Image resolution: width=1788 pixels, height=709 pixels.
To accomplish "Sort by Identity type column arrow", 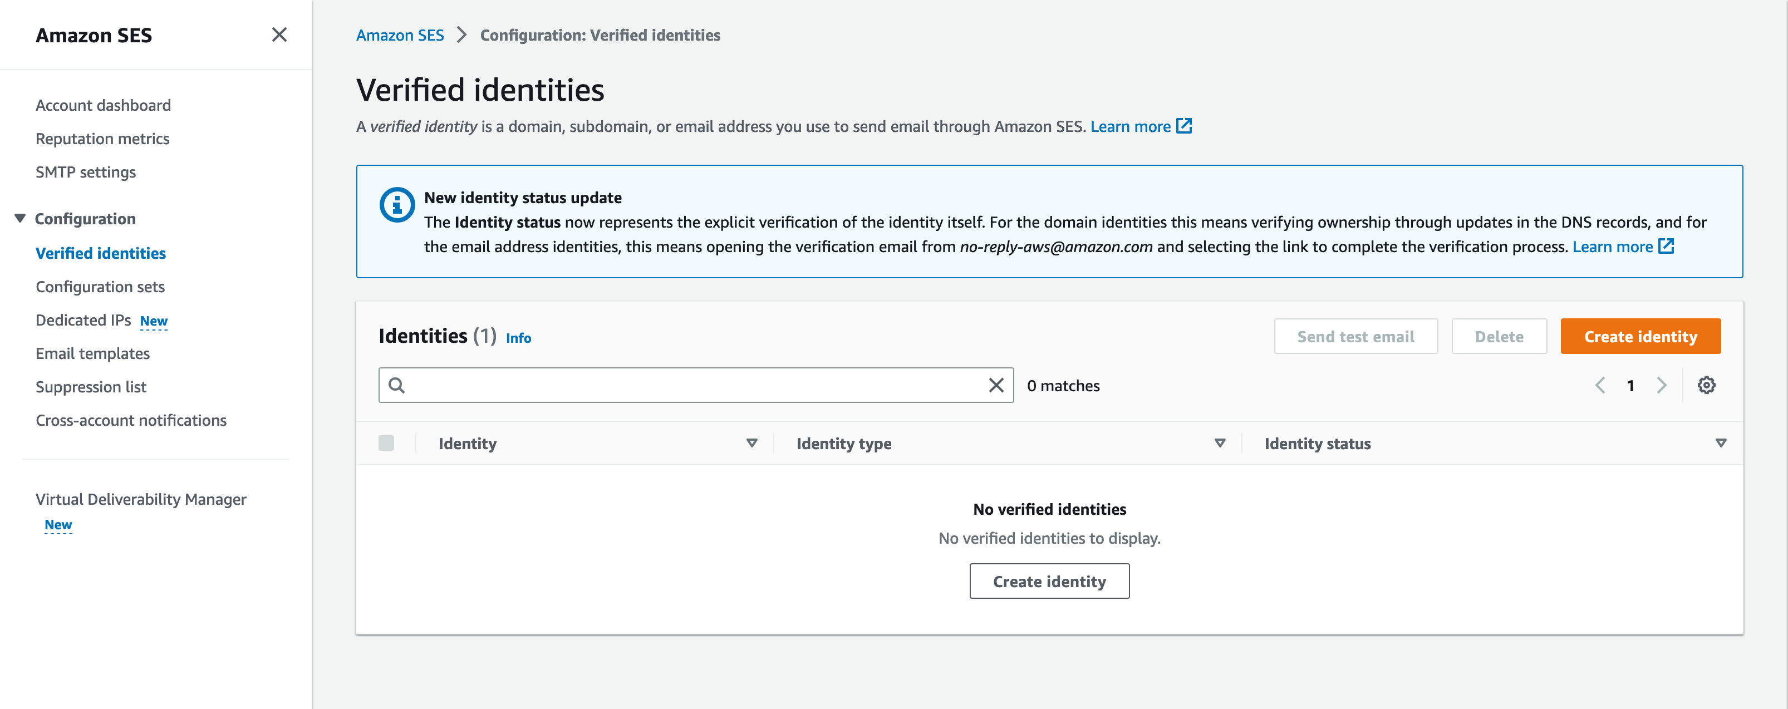I will (x=1220, y=442).
